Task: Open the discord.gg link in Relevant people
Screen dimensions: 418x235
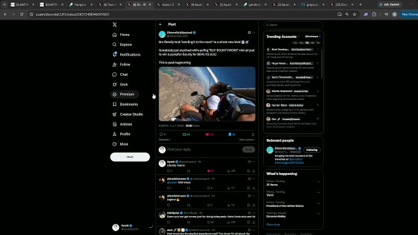Action: coord(289,163)
